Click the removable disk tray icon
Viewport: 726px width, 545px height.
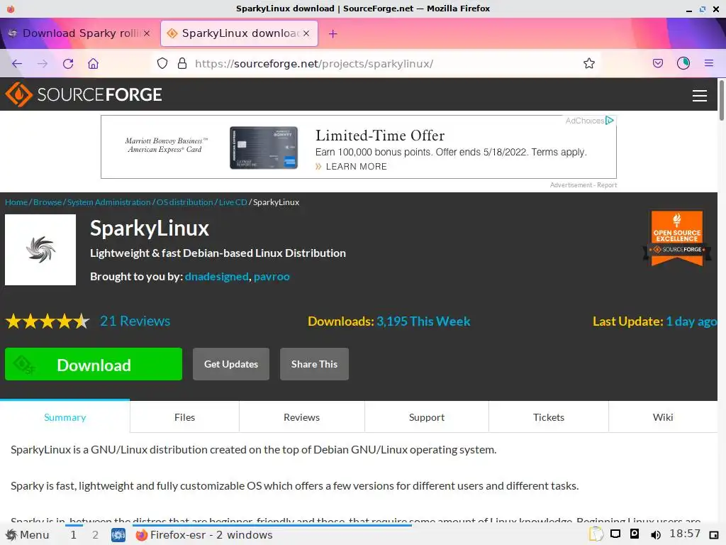coord(635,534)
